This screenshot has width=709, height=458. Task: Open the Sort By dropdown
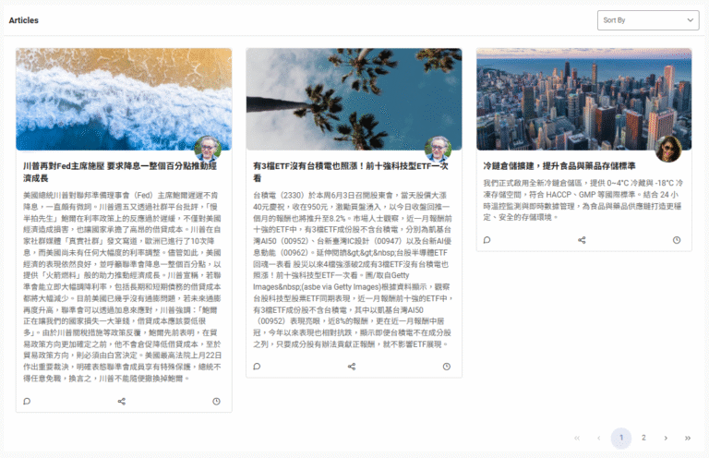(x=648, y=20)
